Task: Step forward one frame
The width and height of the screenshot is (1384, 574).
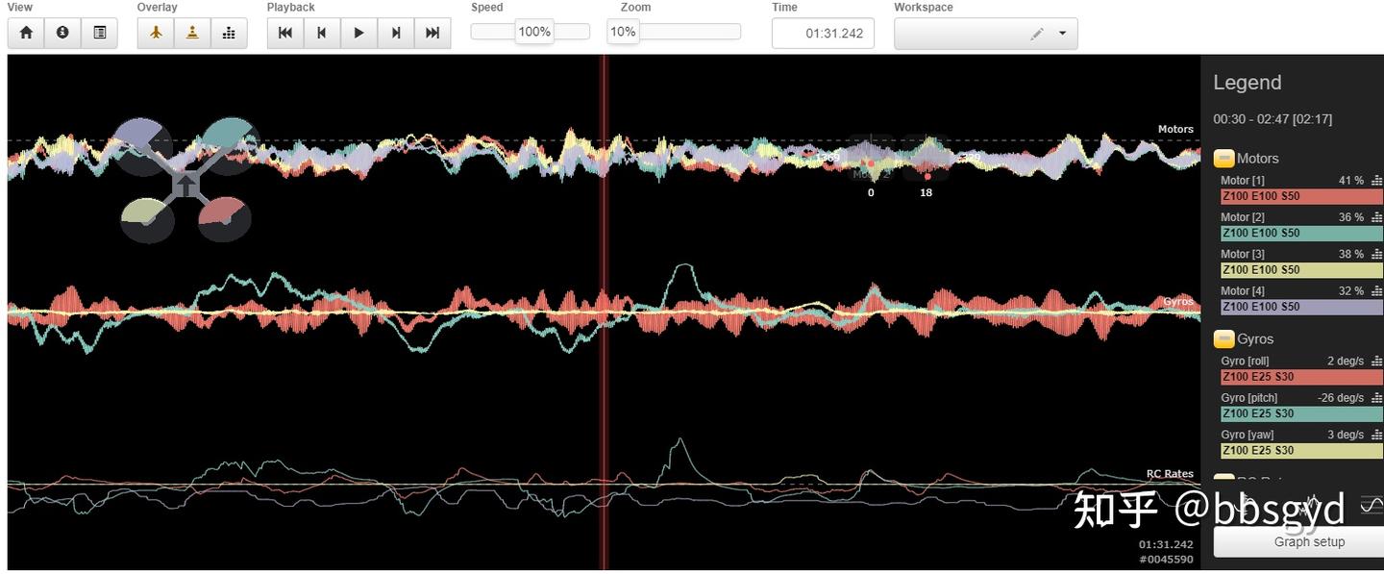Action: point(396,33)
